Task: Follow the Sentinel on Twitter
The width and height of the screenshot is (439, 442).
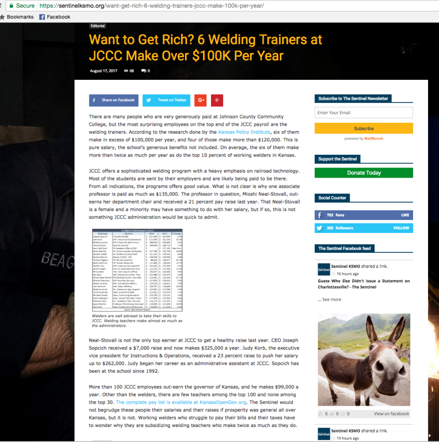Action: tap(401, 228)
